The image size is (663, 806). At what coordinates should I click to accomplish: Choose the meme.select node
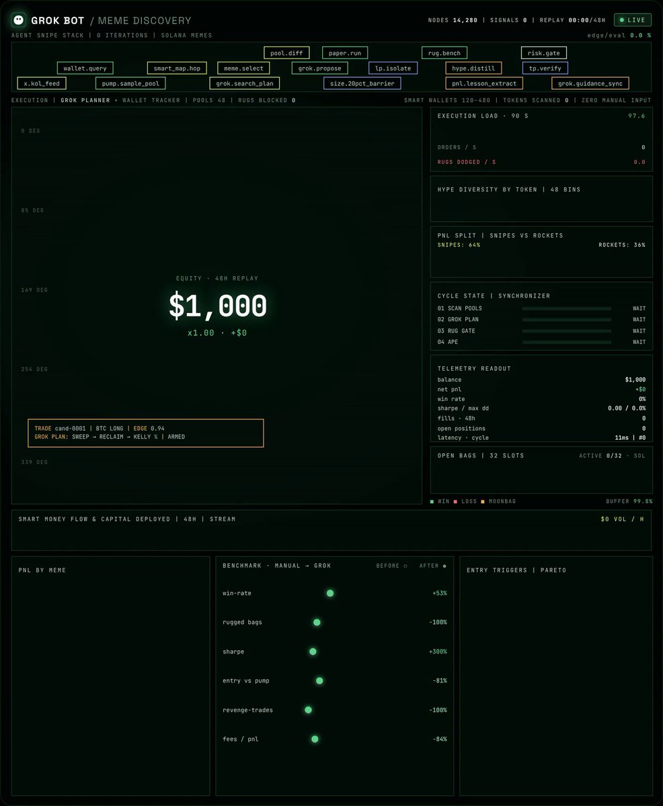tap(244, 68)
